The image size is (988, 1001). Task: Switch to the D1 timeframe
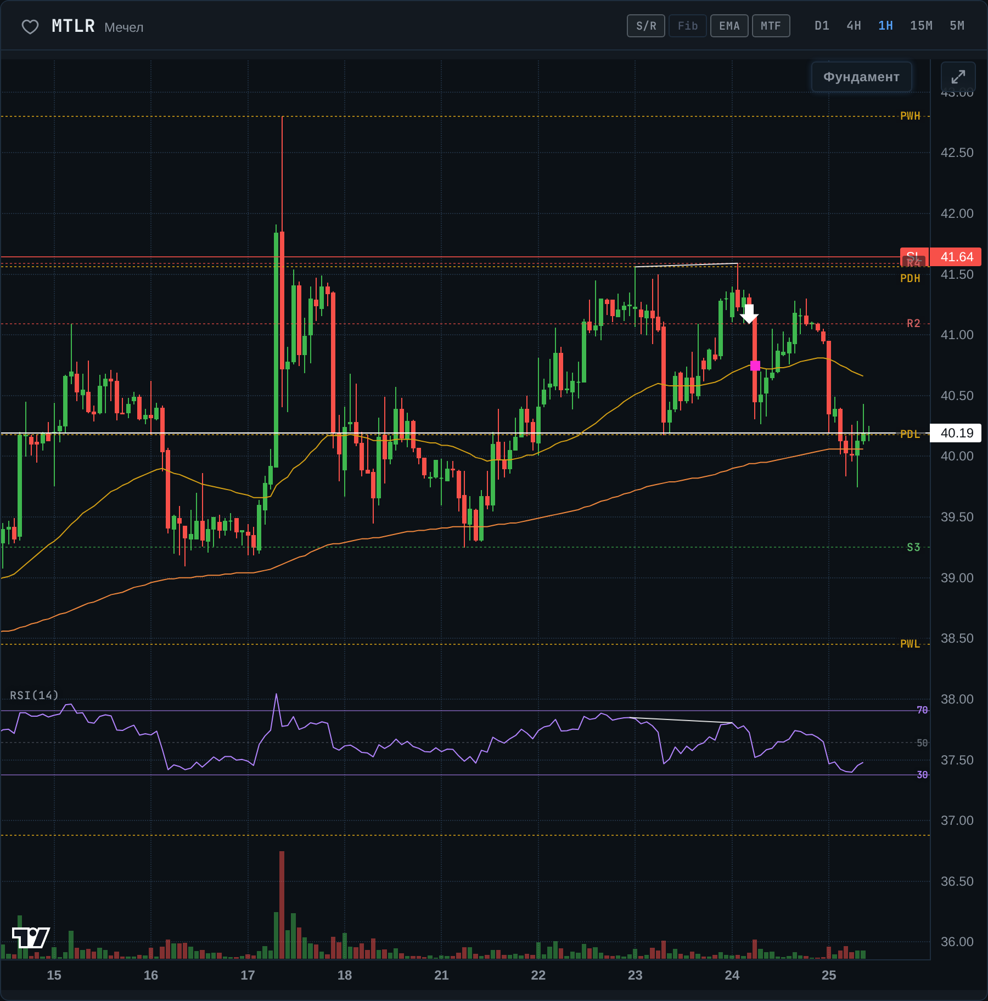coord(822,26)
